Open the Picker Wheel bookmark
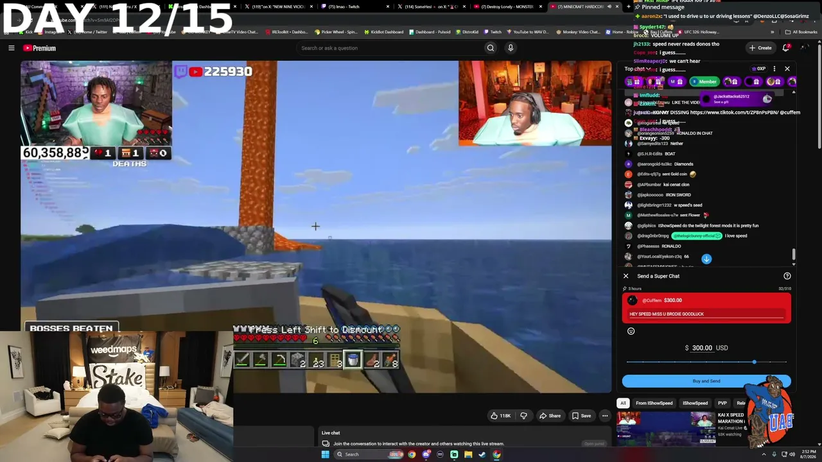822x462 pixels. click(337, 31)
